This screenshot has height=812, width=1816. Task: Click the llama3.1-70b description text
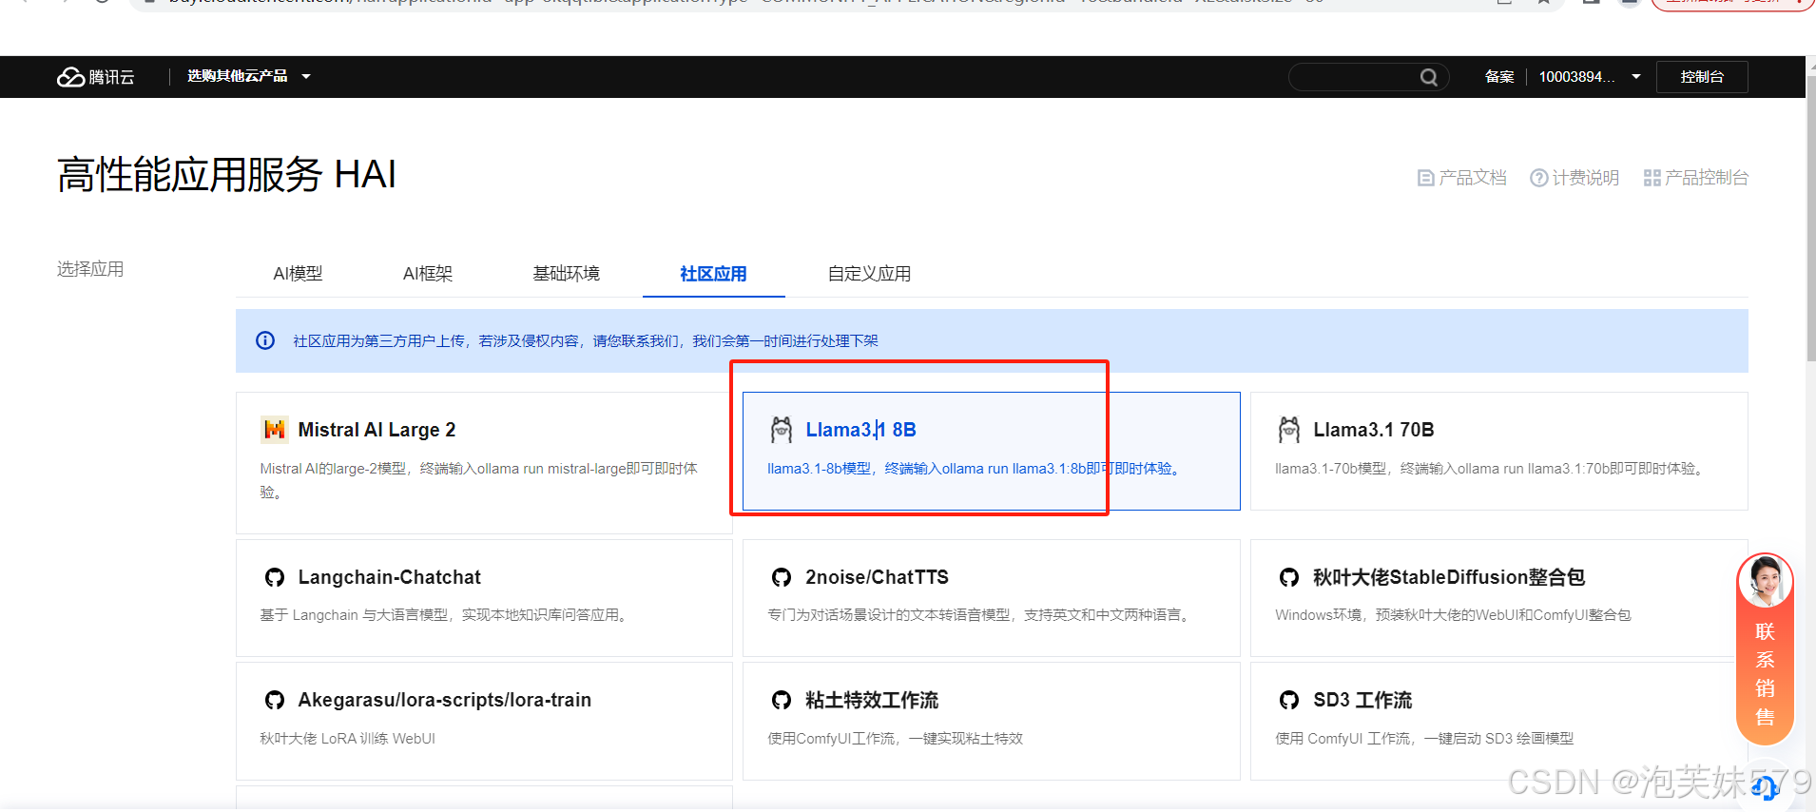click(1490, 469)
